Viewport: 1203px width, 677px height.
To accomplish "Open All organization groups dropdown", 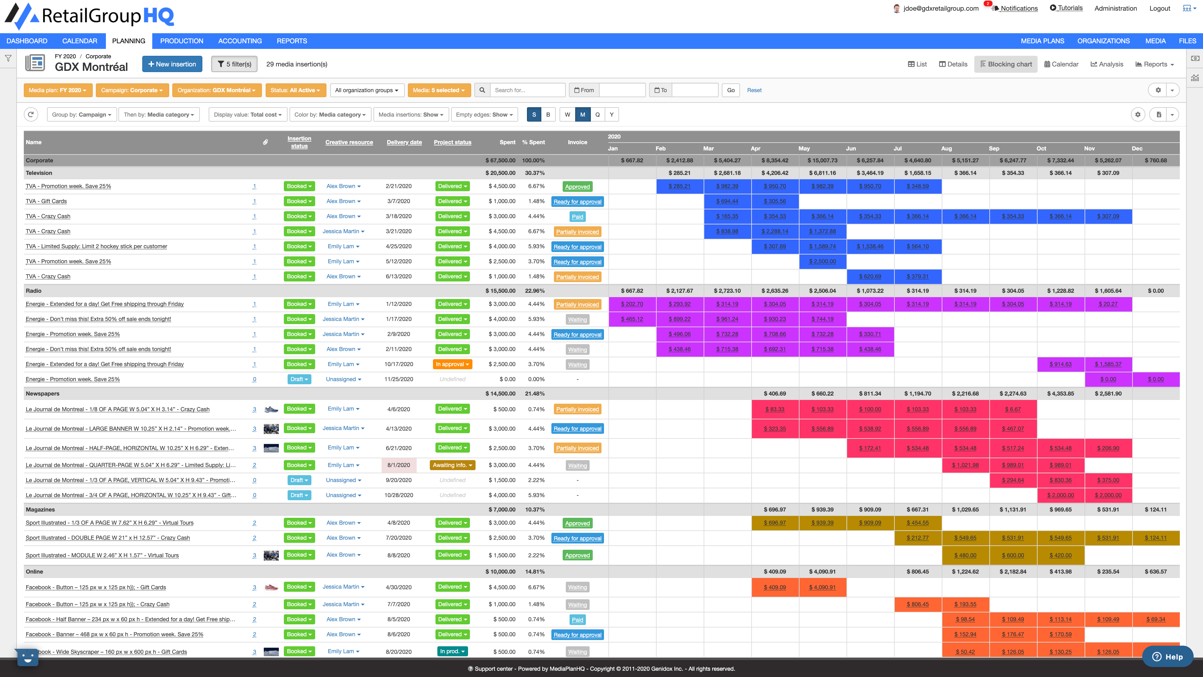I will pos(367,90).
